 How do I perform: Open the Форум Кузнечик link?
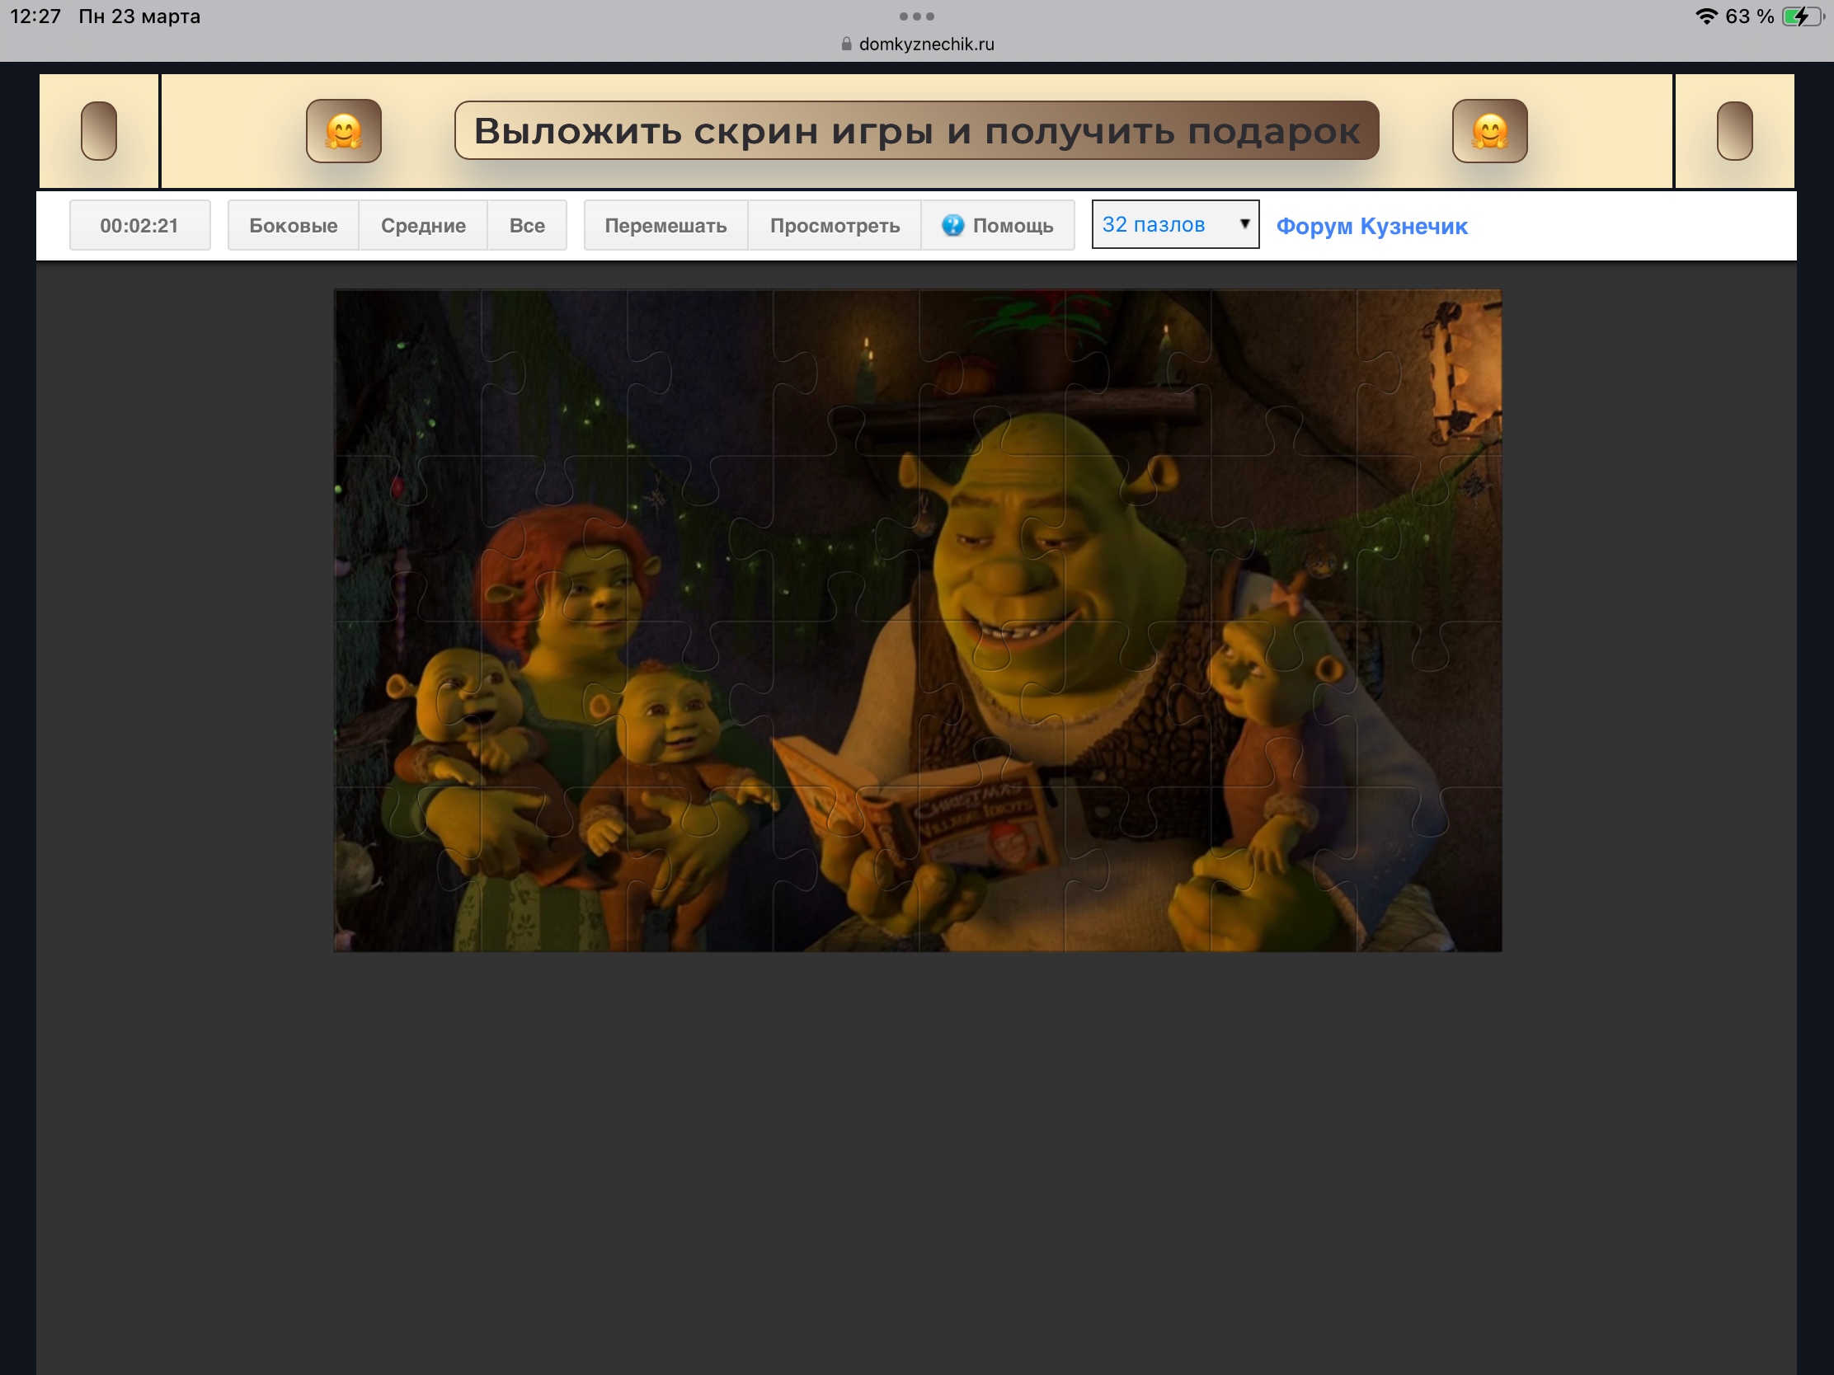coord(1371,225)
